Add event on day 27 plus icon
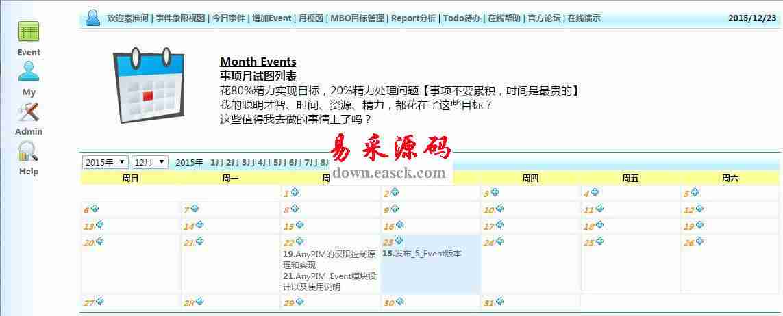783x316 pixels. pos(100,302)
